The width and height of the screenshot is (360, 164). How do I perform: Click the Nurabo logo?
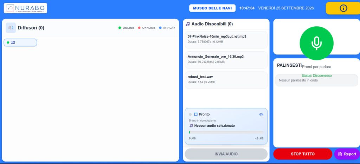point(25,8)
